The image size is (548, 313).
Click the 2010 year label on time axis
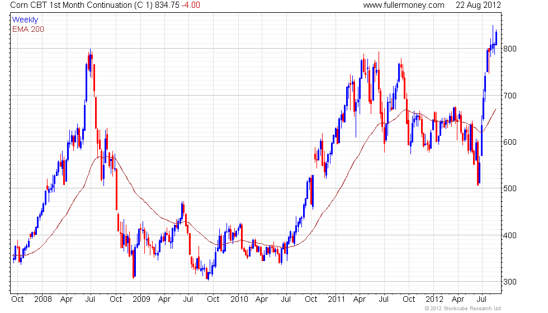pos(239,300)
